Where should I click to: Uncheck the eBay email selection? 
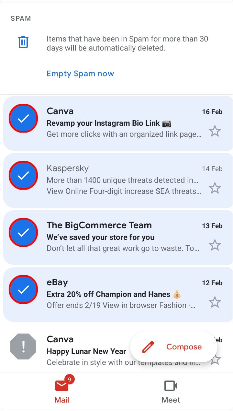pyautogui.click(x=23, y=290)
